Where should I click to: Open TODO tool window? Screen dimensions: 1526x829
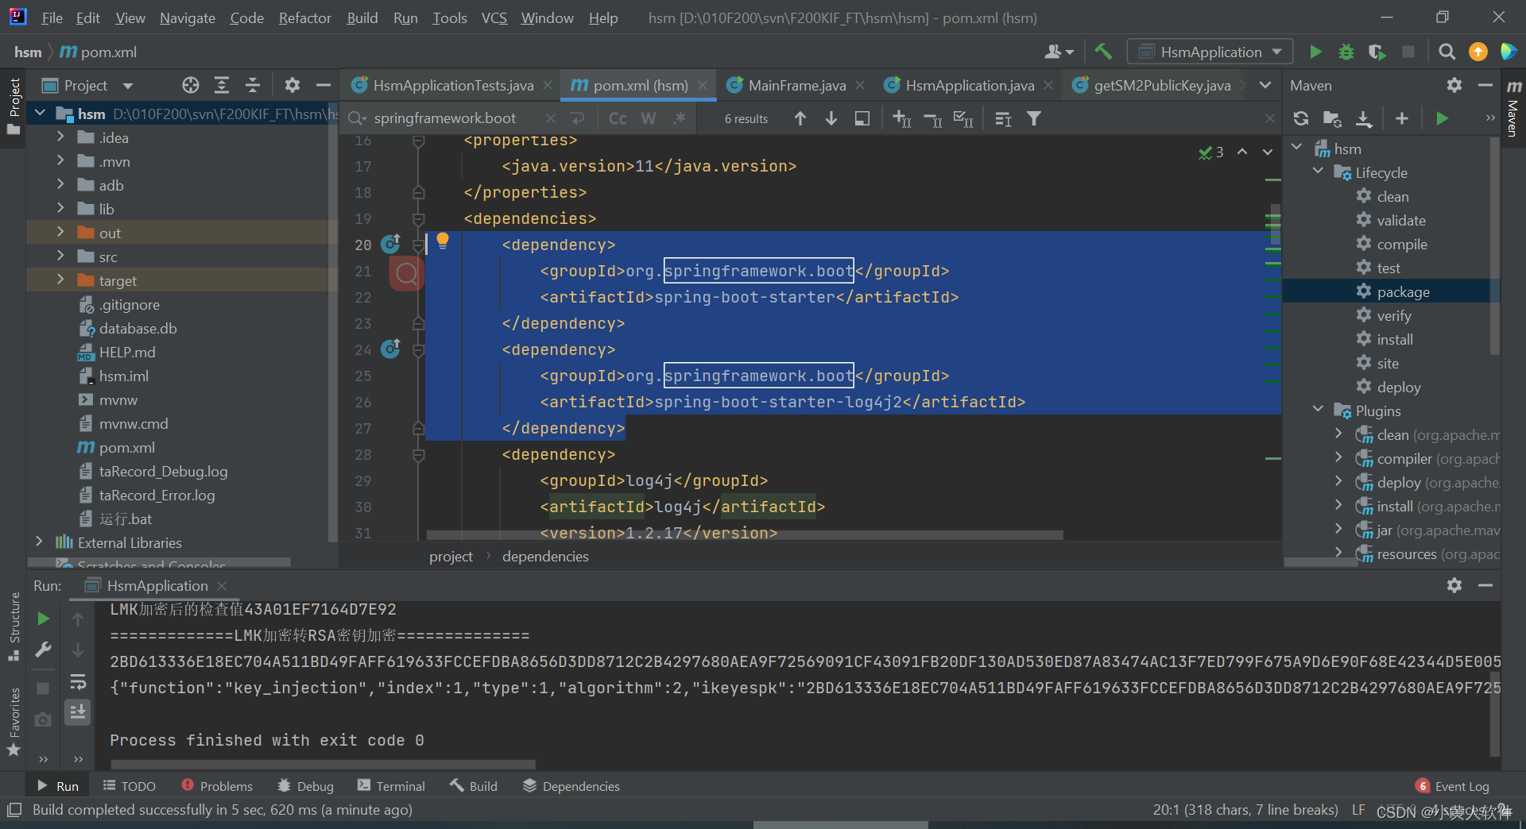point(130,786)
